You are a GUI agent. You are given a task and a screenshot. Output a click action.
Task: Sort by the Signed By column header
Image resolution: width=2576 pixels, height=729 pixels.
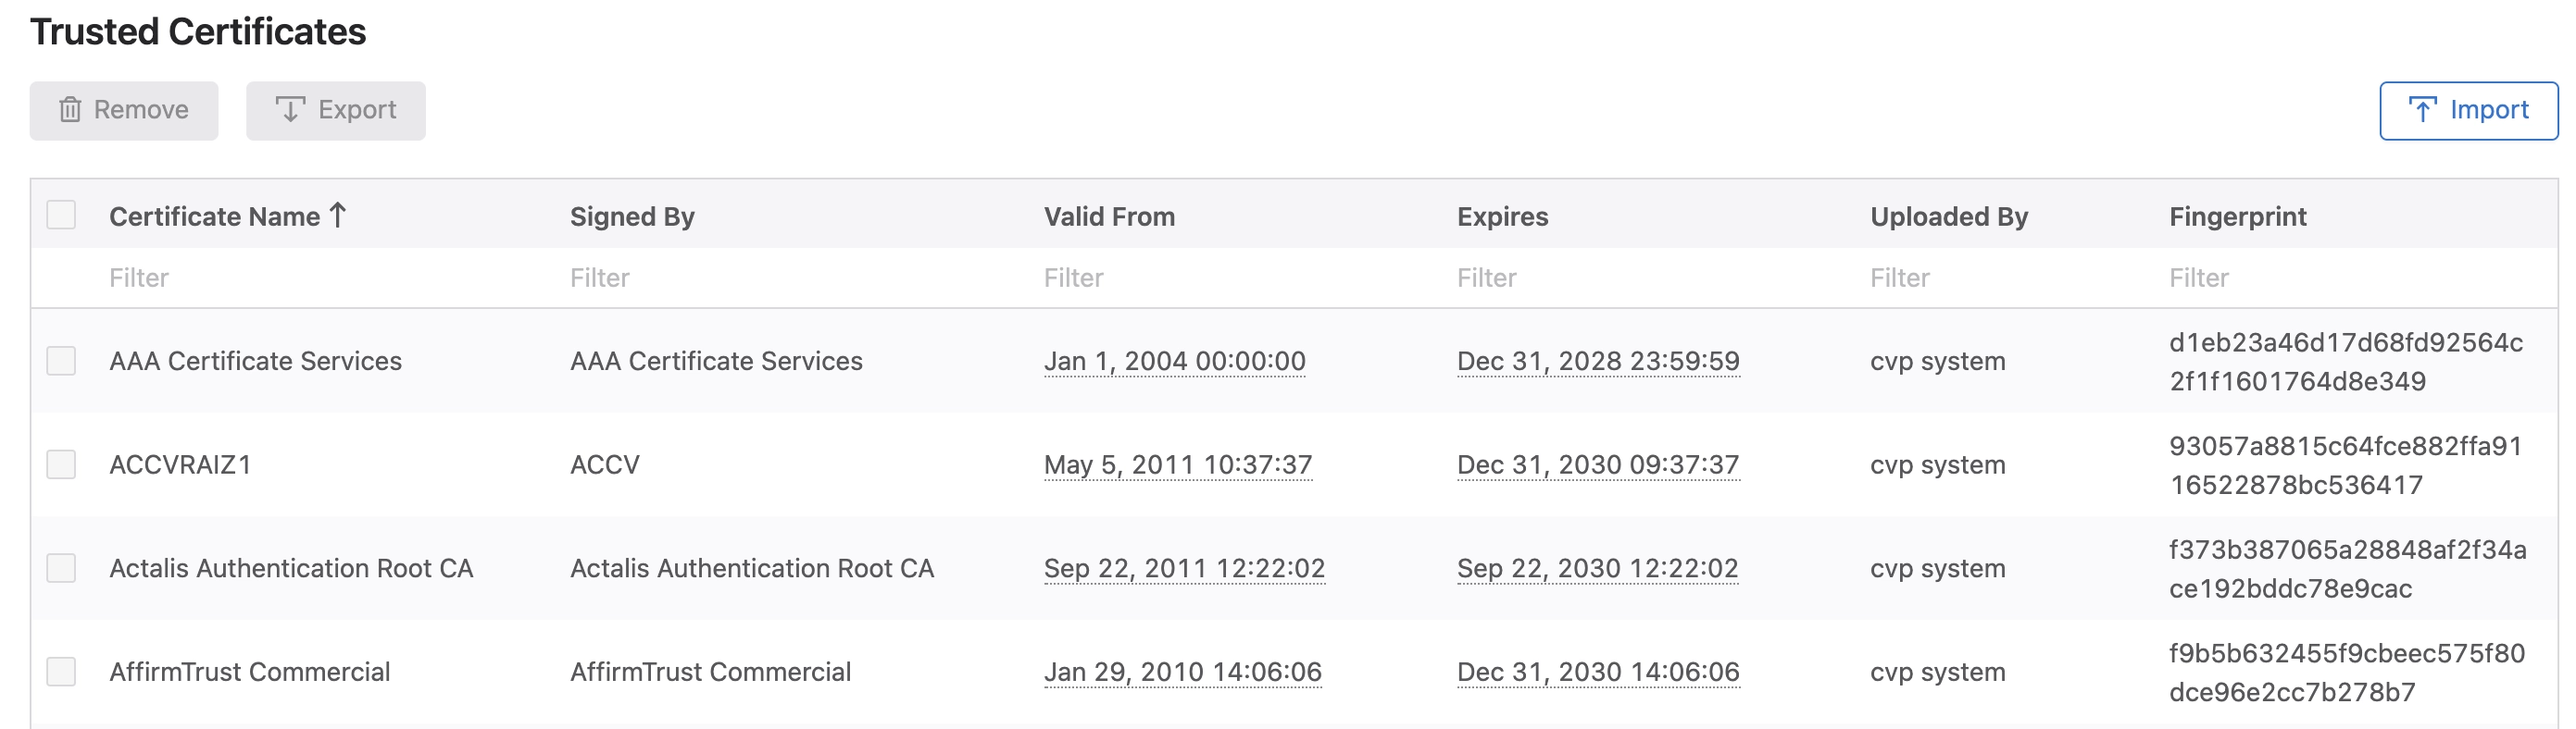click(x=632, y=216)
